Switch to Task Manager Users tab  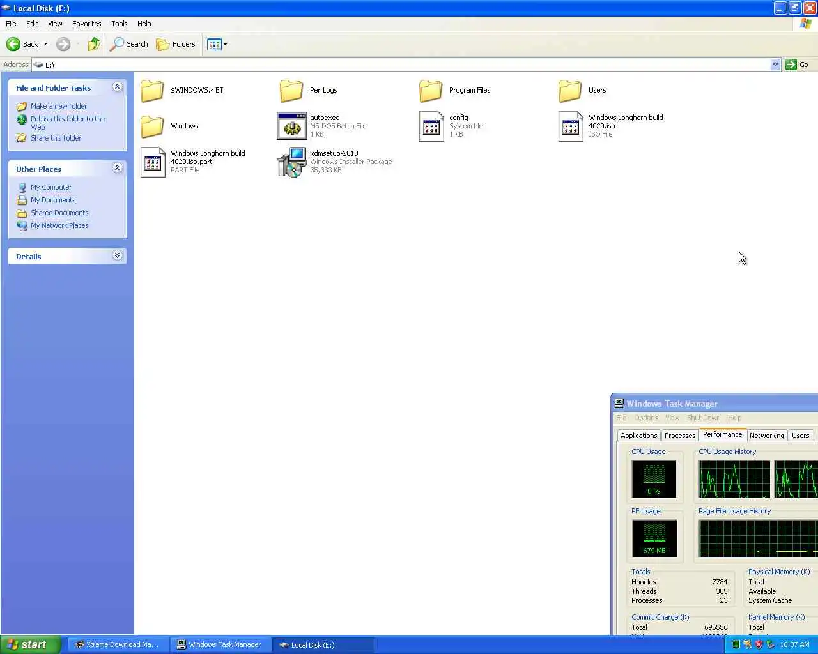click(800, 436)
